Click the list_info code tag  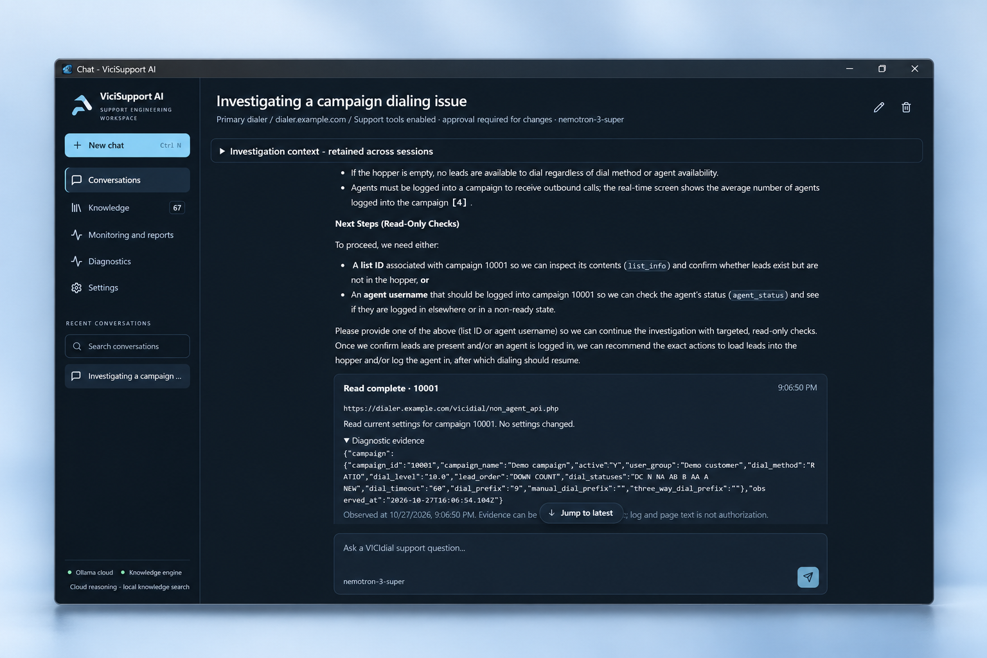click(647, 265)
